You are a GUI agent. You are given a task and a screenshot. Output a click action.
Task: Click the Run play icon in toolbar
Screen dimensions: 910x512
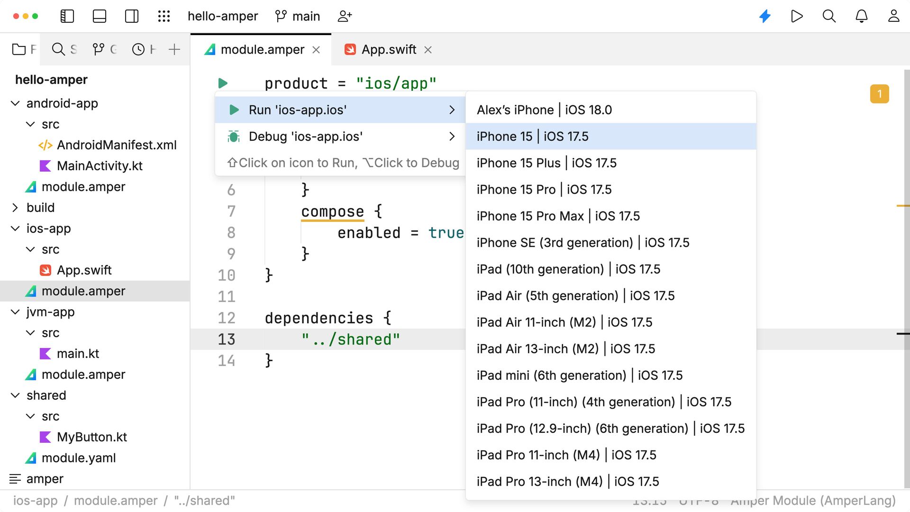pyautogui.click(x=797, y=16)
